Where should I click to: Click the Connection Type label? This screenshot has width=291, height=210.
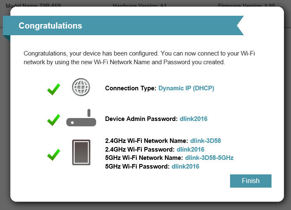tap(131, 88)
